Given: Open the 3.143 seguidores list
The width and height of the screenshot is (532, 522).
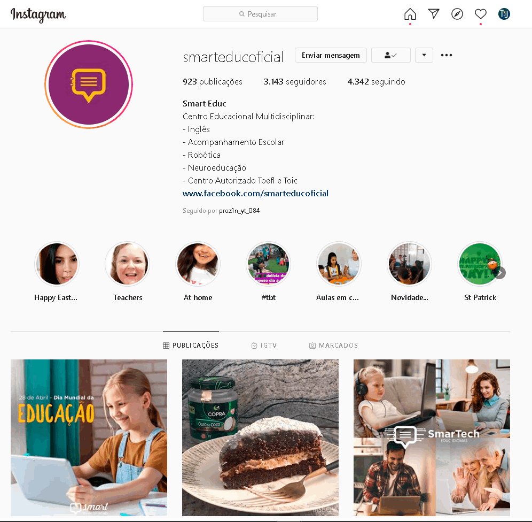Looking at the screenshot, I should point(295,81).
